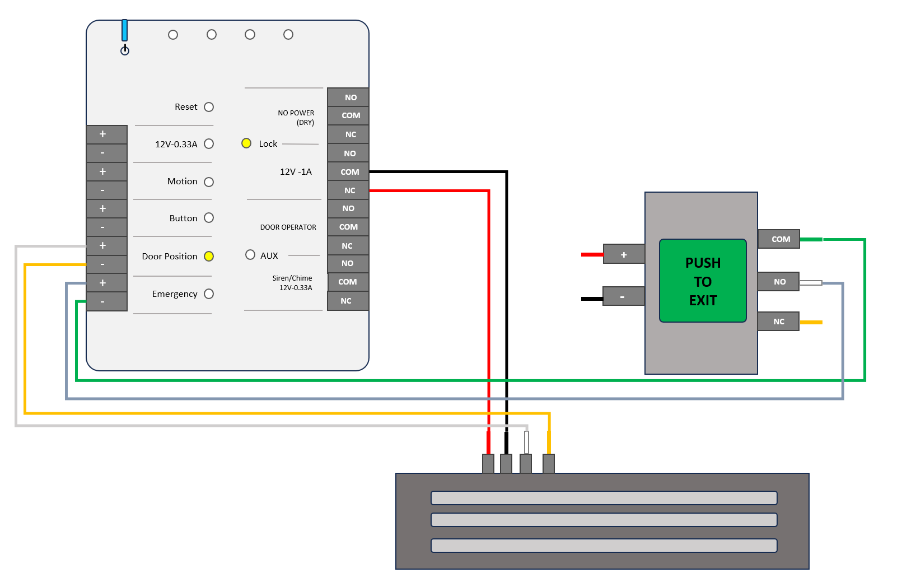Click the Motion indicator circle
The height and width of the screenshot is (582, 902).
pos(209,182)
